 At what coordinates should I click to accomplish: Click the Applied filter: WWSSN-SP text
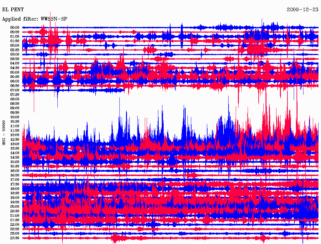click(x=34, y=19)
